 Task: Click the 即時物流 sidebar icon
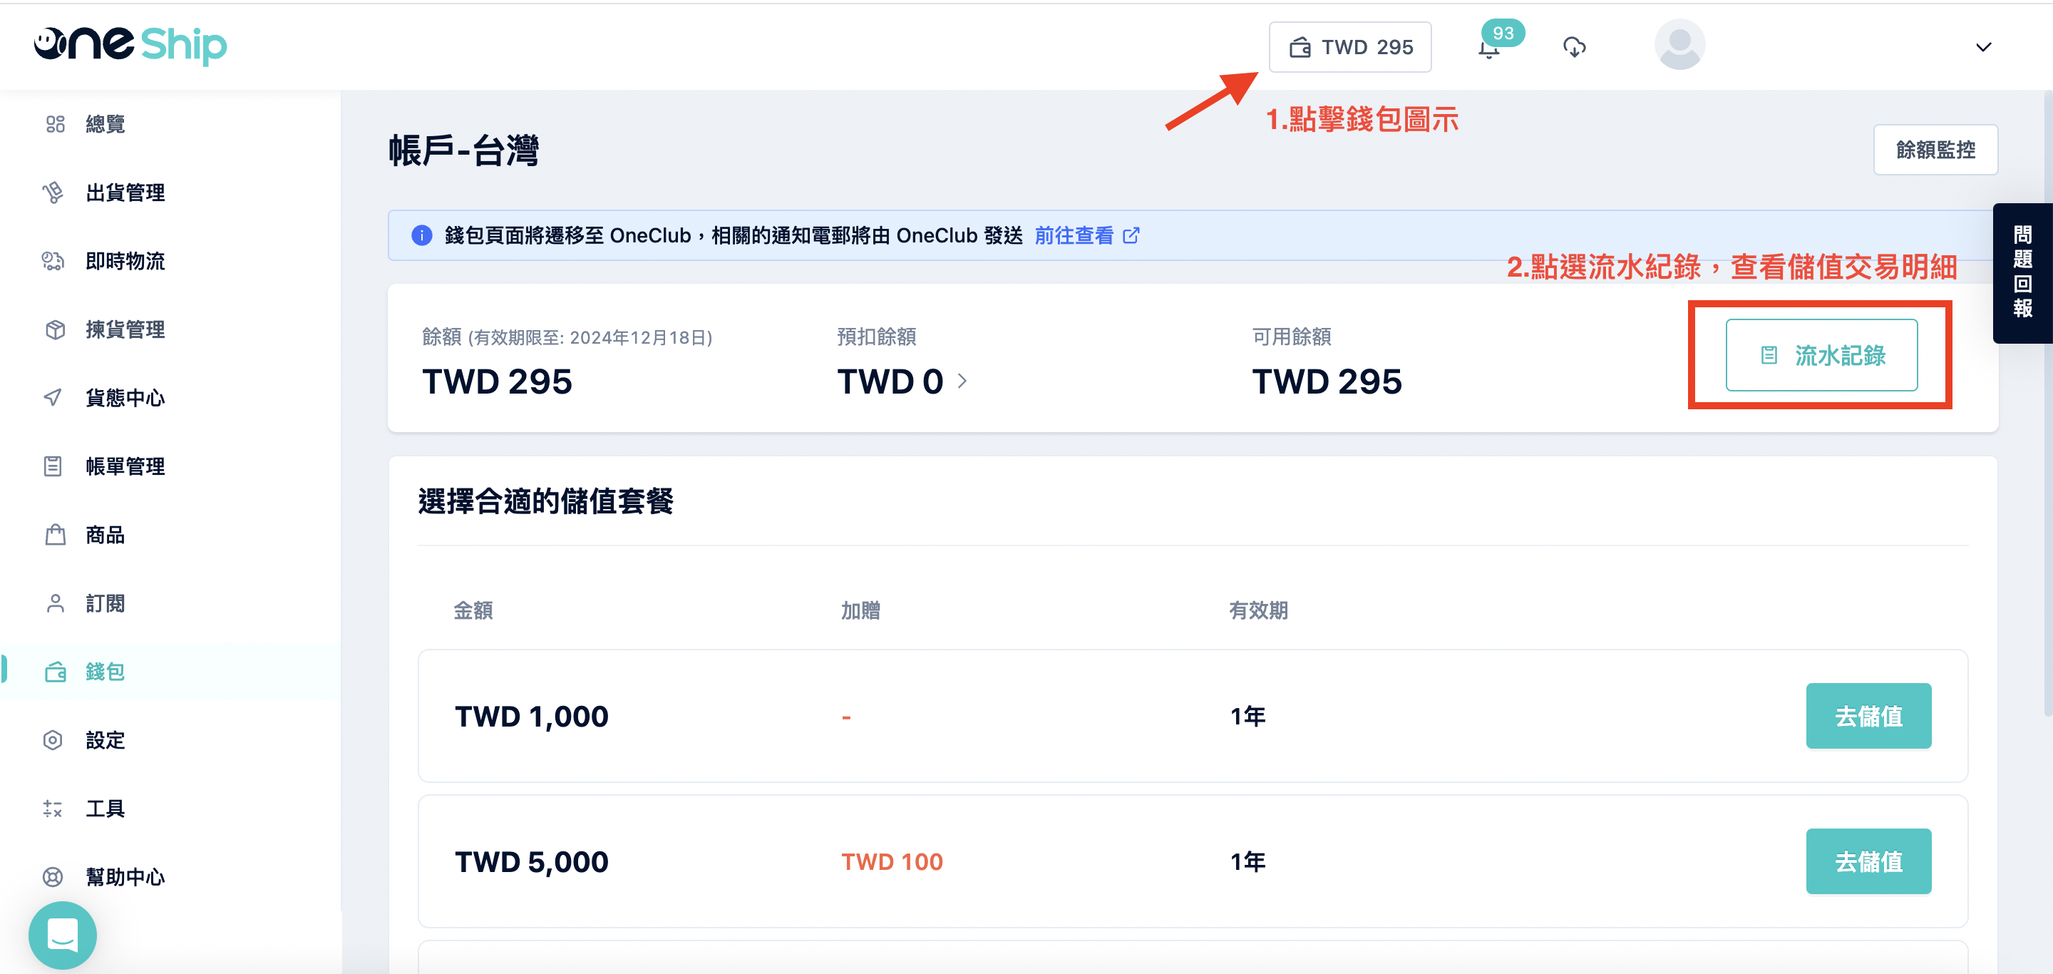click(x=53, y=262)
